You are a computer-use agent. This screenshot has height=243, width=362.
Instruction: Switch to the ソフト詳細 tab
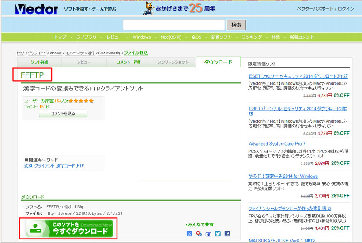click(x=39, y=62)
